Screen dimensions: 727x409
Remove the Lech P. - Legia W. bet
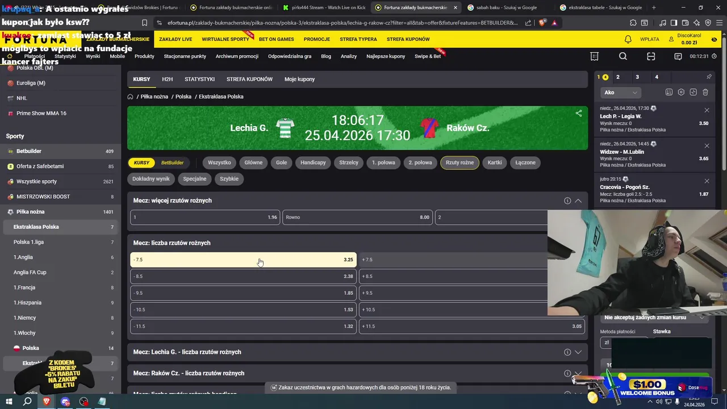[707, 110]
